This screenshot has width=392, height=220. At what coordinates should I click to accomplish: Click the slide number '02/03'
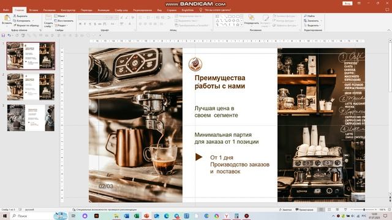(x=106, y=186)
